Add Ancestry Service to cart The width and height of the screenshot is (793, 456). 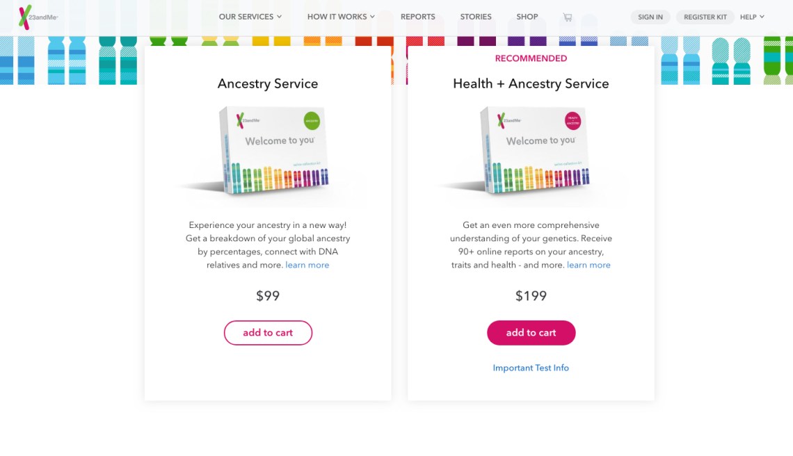tap(268, 333)
